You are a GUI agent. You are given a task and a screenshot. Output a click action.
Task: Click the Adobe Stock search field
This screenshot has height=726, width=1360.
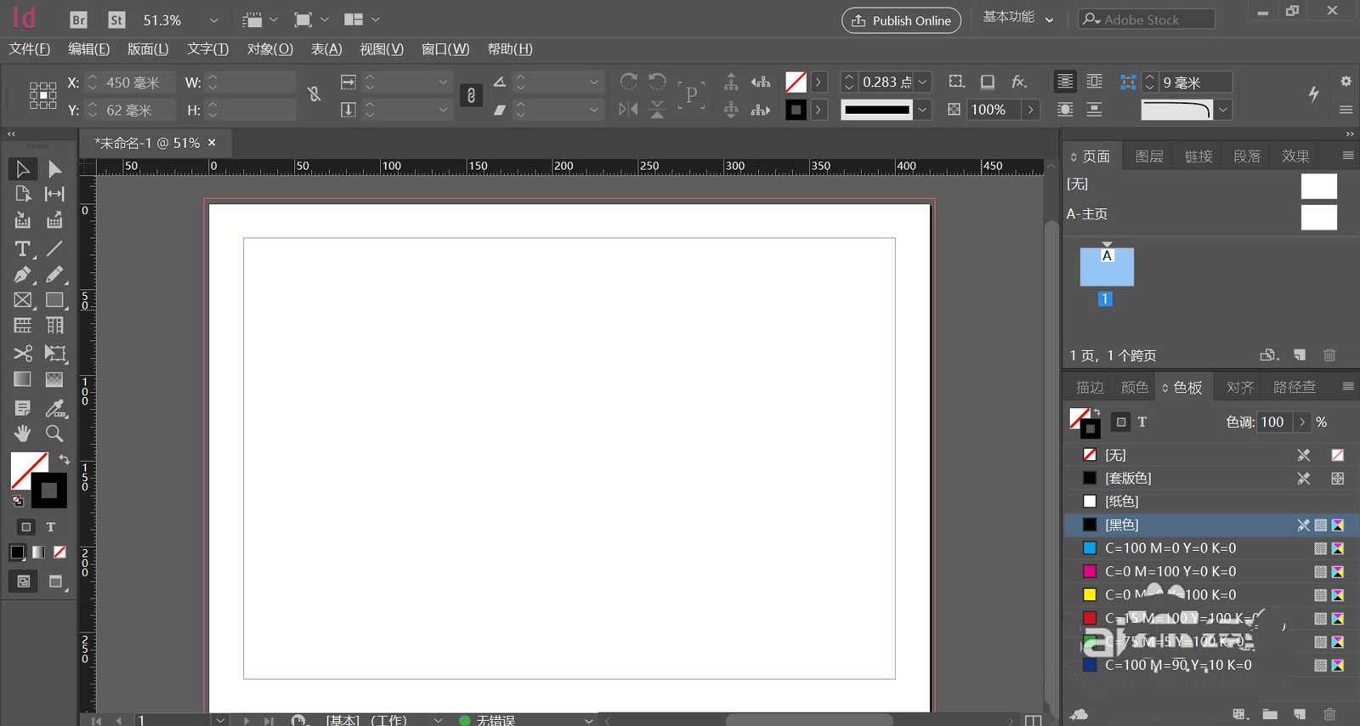pos(1147,20)
